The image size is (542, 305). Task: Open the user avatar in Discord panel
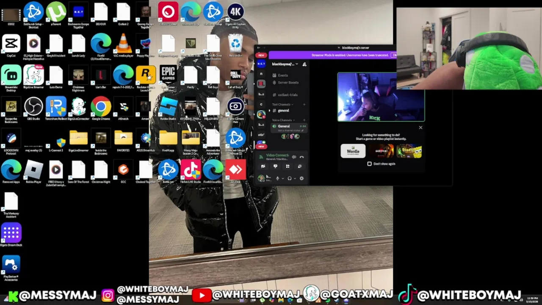coord(261,178)
